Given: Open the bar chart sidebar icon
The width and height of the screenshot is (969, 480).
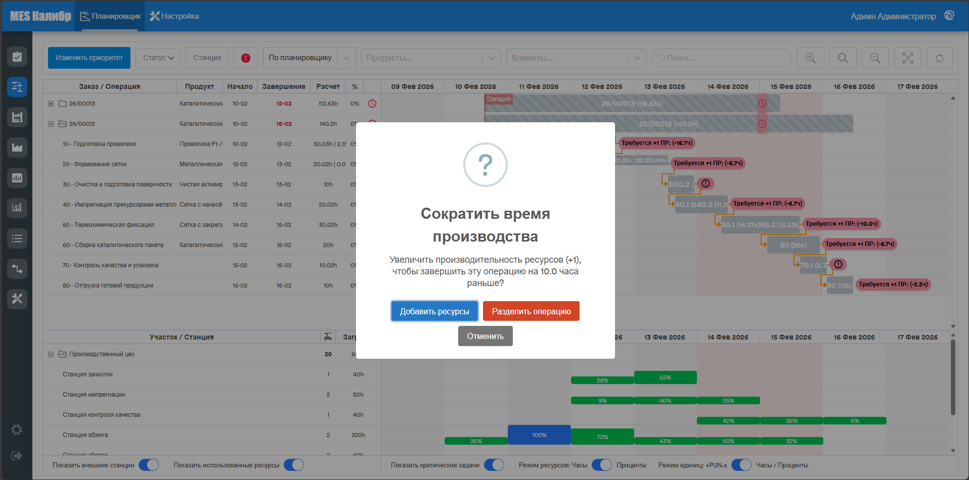Looking at the screenshot, I should click(17, 178).
